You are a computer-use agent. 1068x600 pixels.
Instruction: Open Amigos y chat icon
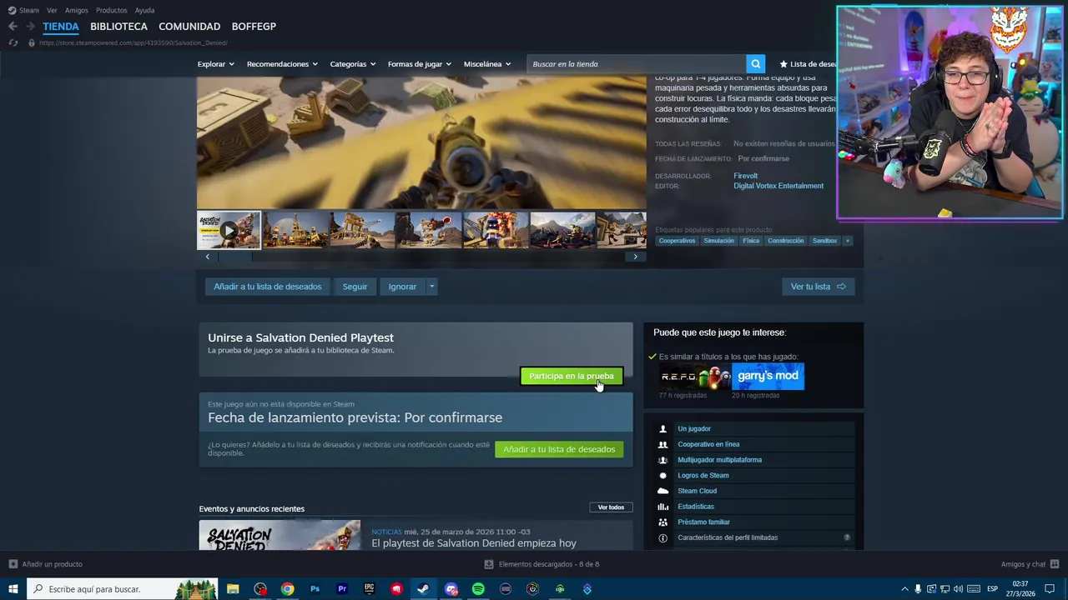[1055, 564]
